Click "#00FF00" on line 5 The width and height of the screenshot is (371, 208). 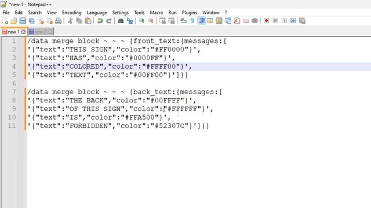pos(148,75)
